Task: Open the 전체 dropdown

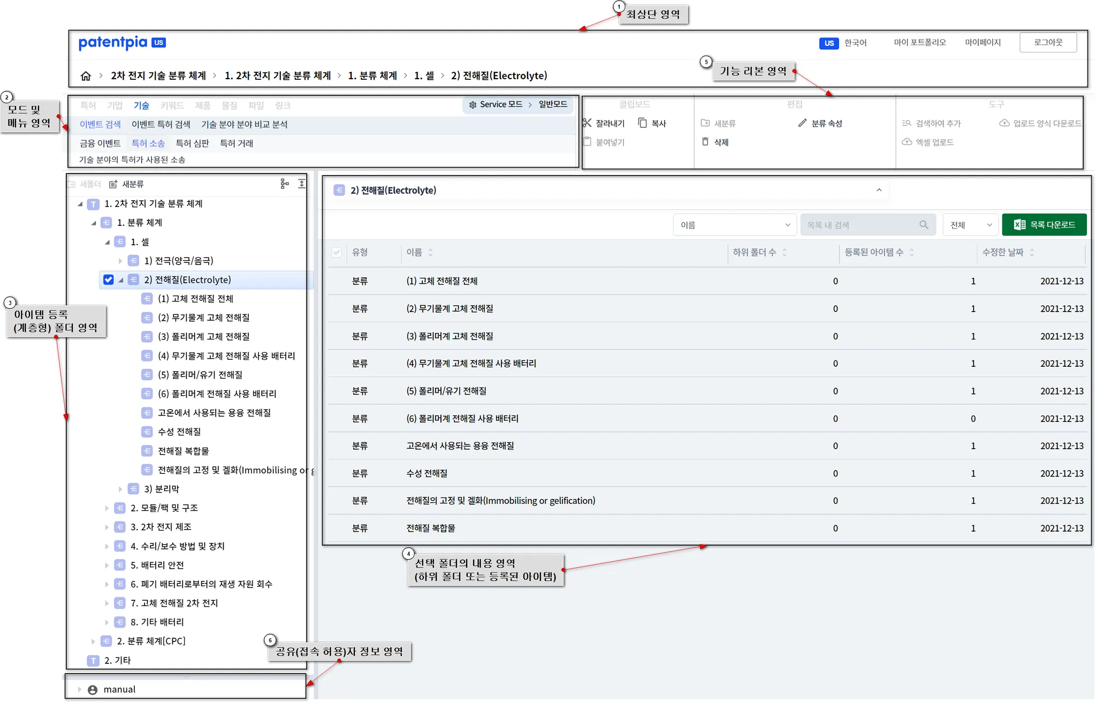Action: coord(970,225)
